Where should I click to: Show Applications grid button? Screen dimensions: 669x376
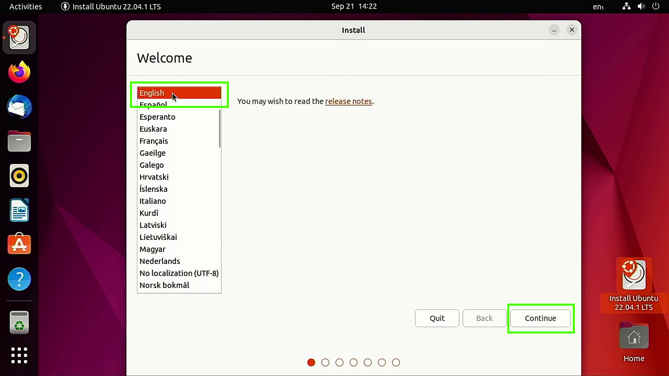click(19, 355)
